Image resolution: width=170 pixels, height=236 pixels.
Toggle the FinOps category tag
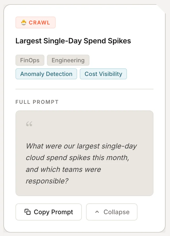pos(30,60)
